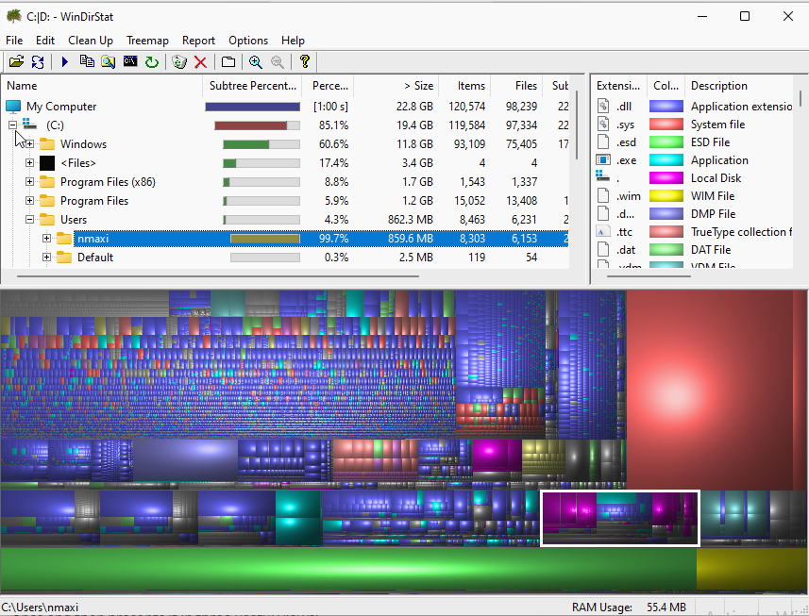Click the red X delete icon

click(x=200, y=61)
